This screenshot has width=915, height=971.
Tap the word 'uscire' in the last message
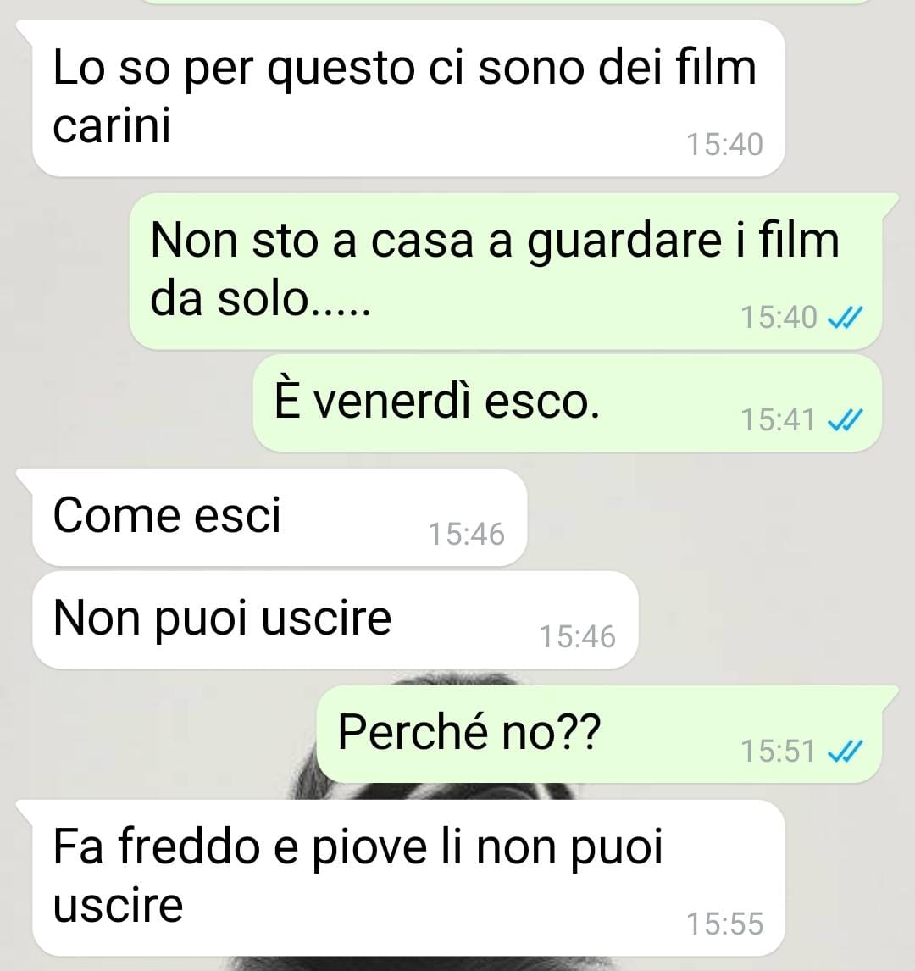point(119,906)
